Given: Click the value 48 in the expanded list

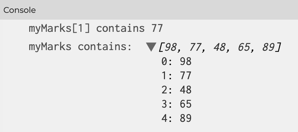Looking at the screenshot, I should tap(186, 90).
